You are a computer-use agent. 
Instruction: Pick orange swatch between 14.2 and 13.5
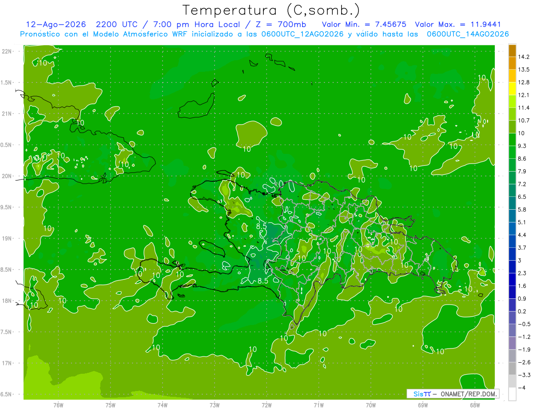tap(512, 63)
